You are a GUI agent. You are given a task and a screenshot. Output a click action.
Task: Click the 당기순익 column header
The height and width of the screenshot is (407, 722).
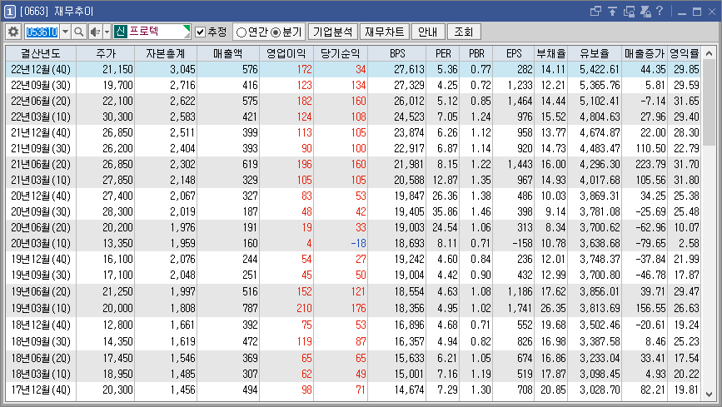coord(341,53)
